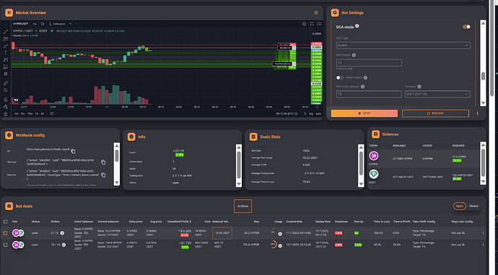Open Market Overview panel settings icon

pyautogui.click(x=316, y=13)
